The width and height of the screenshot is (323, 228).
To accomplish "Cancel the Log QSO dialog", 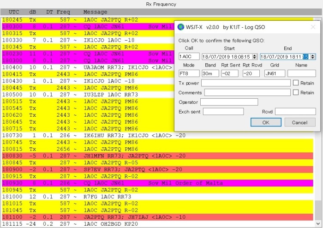I will [x=300, y=122].
